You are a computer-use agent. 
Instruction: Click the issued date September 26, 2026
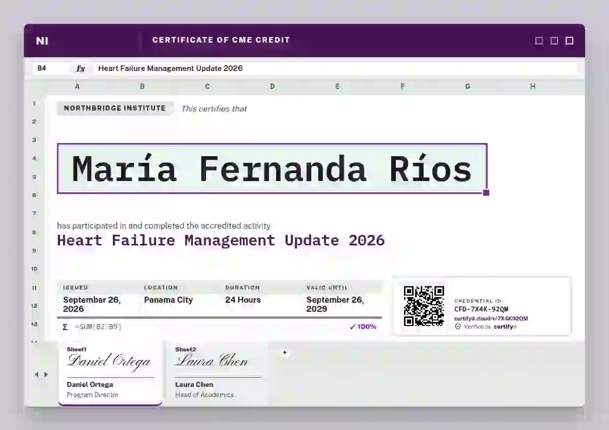pos(92,304)
